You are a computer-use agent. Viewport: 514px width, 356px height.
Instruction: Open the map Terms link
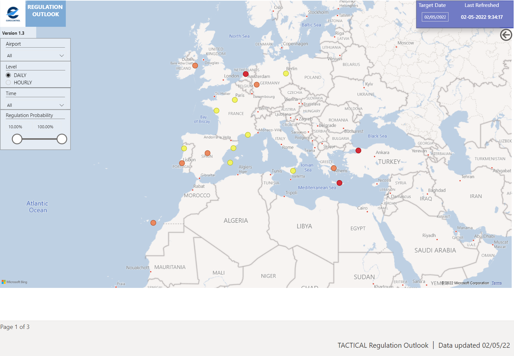click(496, 283)
